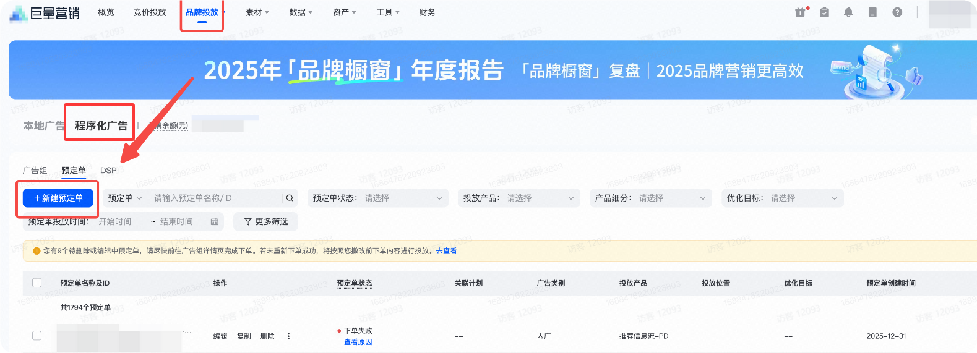
Task: Expand the 素材 menu
Action: [x=257, y=12]
